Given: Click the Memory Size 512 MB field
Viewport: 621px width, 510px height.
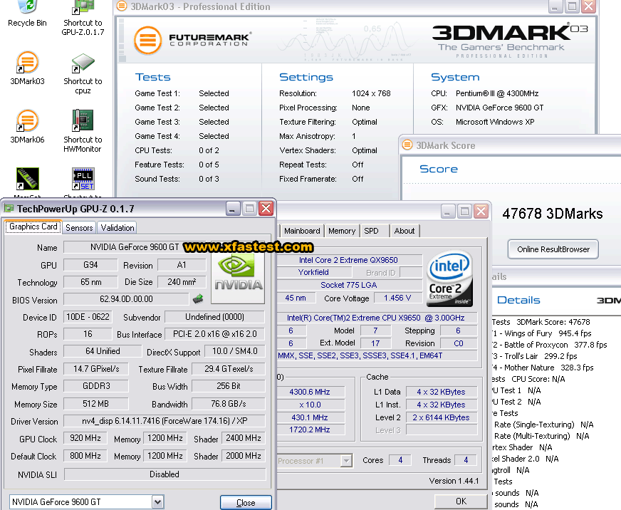Looking at the screenshot, I should (95, 403).
